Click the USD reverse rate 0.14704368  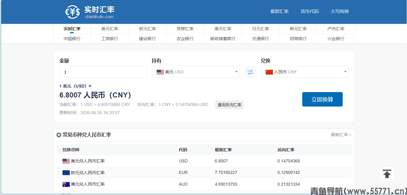289,161
